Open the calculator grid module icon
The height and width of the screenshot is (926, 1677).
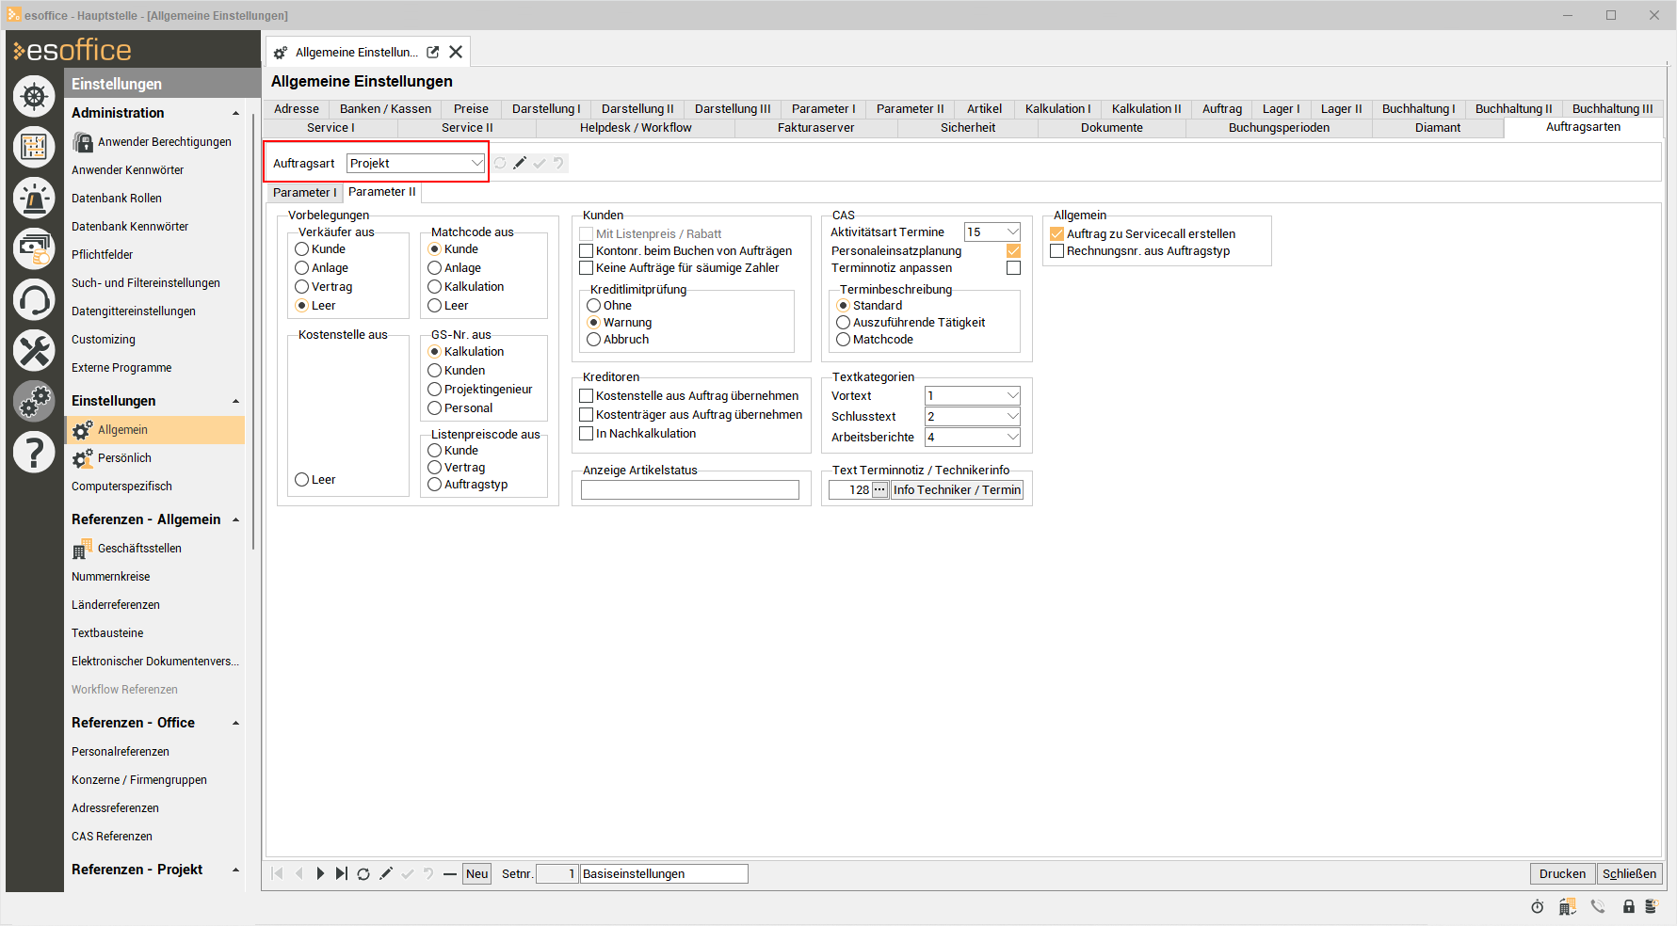click(x=34, y=147)
